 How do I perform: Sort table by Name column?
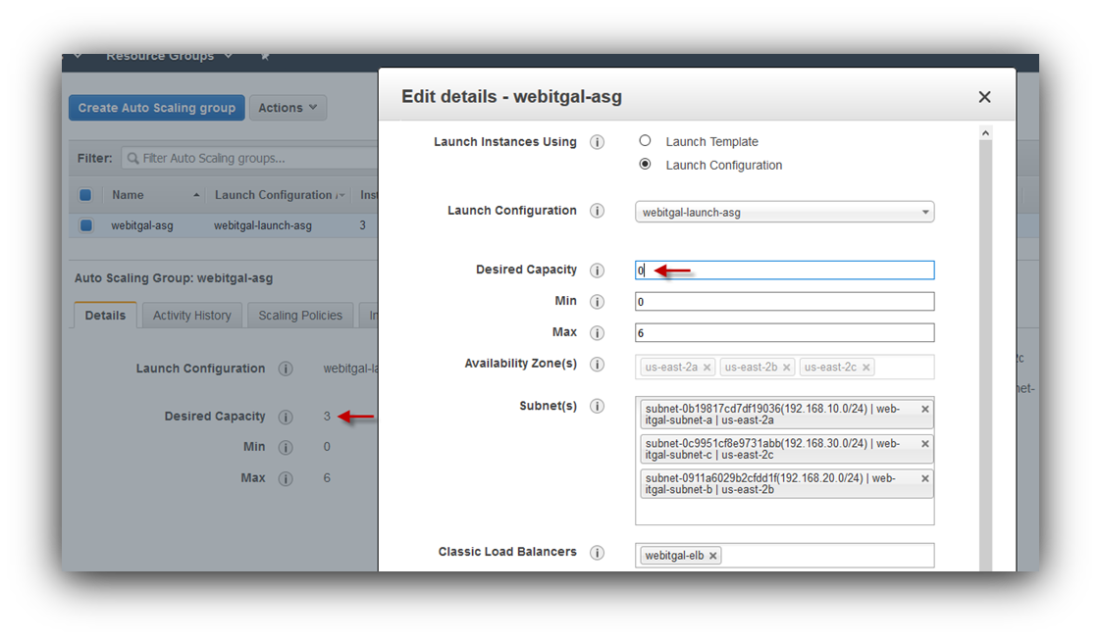click(154, 195)
